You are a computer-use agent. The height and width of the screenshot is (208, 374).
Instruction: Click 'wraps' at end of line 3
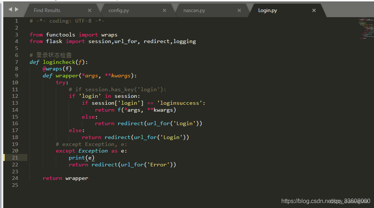pos(109,35)
